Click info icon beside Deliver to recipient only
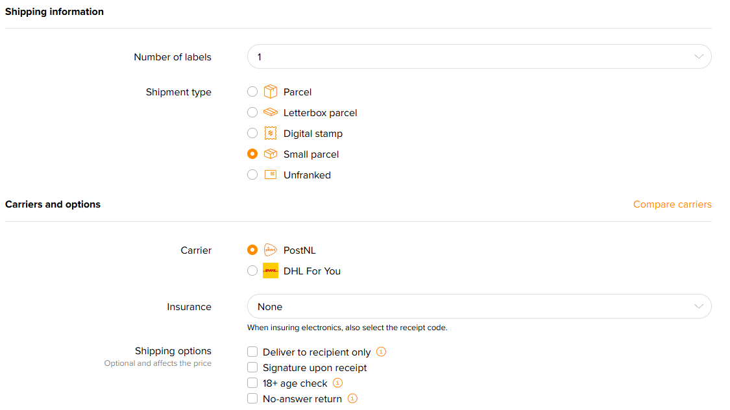Viewport: 730px width, 410px height. [x=382, y=352]
